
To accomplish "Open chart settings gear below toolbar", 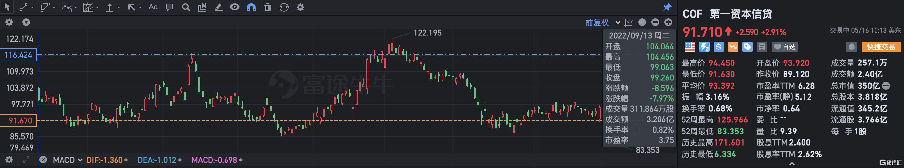I will coord(9,22).
